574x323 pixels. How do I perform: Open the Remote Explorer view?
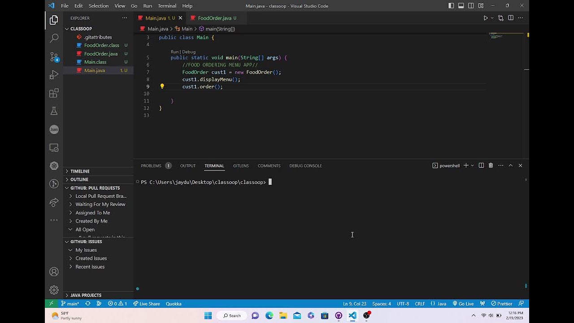tap(54, 148)
